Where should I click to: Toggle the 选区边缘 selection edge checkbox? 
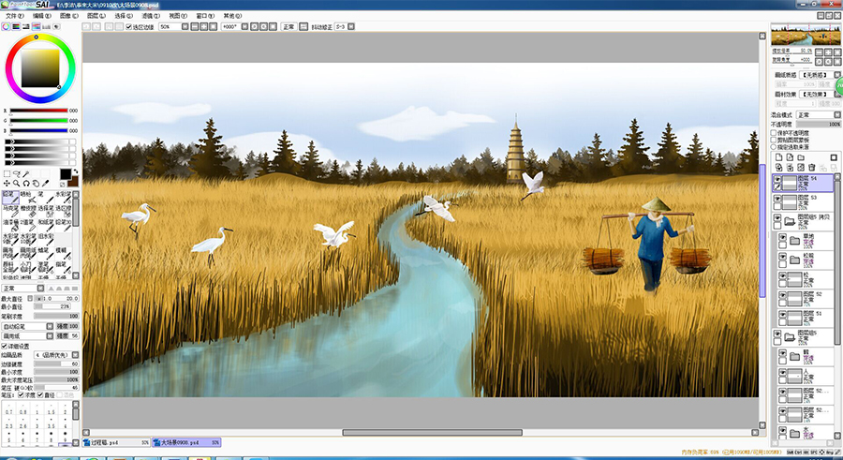click(128, 27)
